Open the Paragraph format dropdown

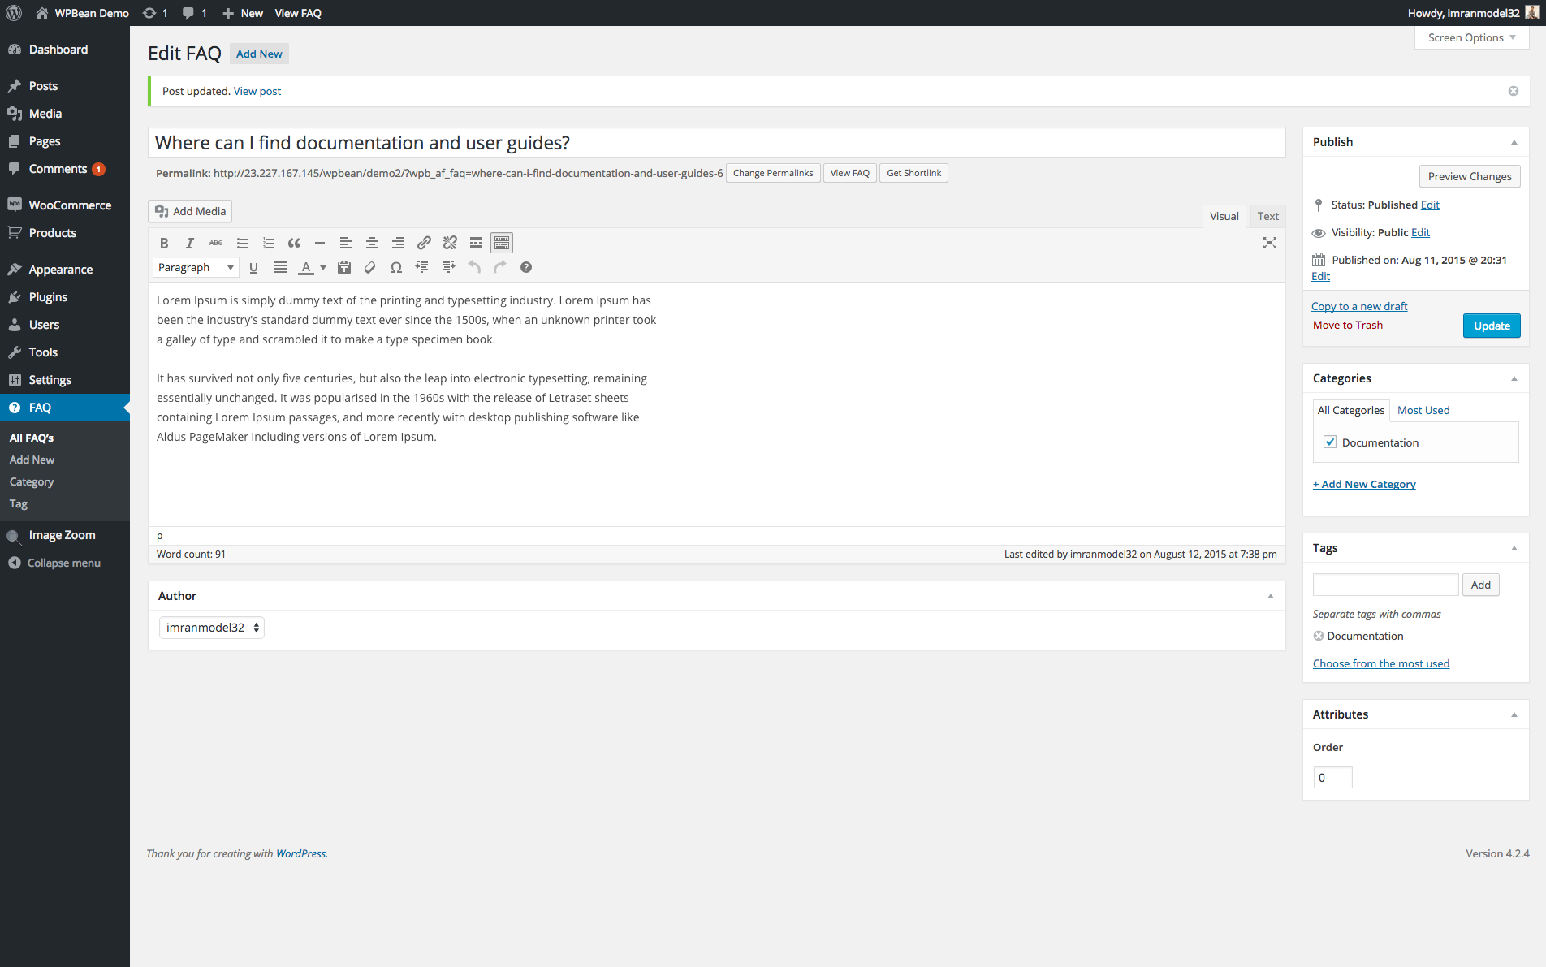click(x=195, y=267)
